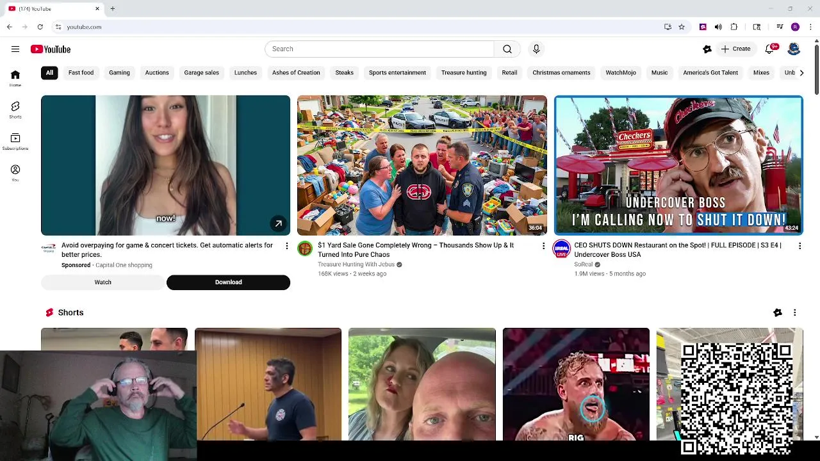Image resolution: width=820 pixels, height=461 pixels.
Task: Click the browser address bar URL
Action: (84, 27)
